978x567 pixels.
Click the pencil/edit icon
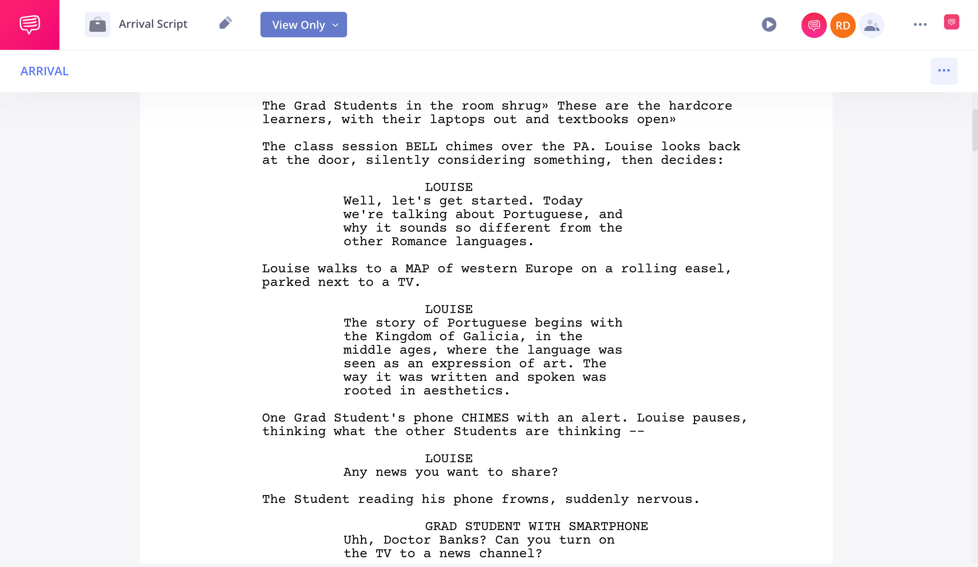pyautogui.click(x=225, y=24)
